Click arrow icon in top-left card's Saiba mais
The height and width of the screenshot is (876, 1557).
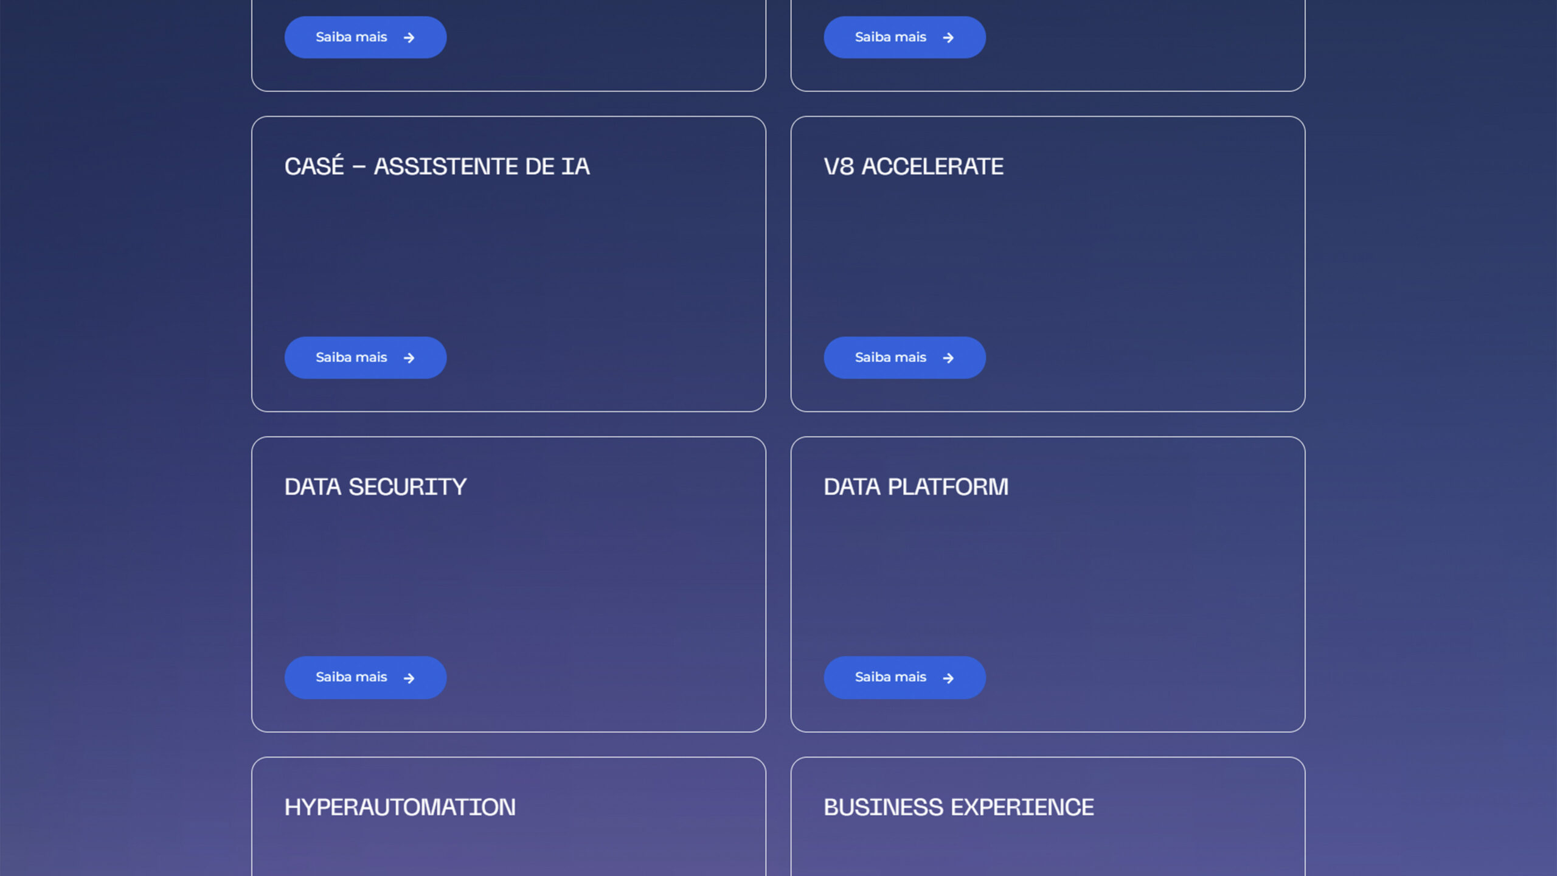tap(409, 38)
